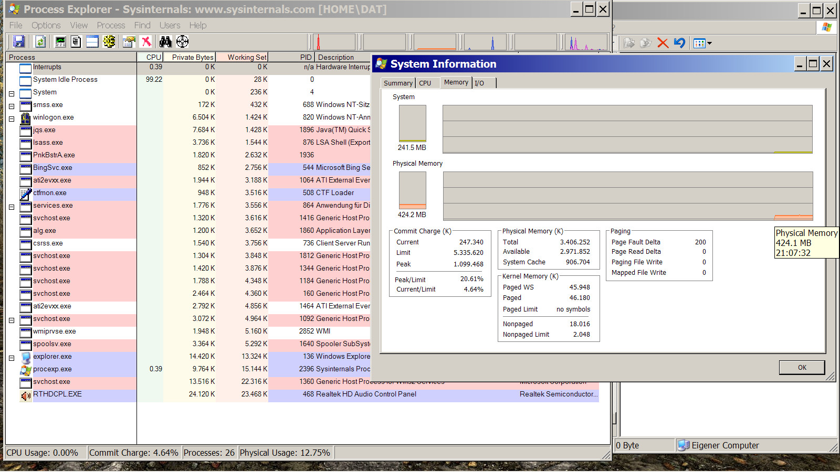This screenshot has width=840, height=472.
Task: Click the crosshair Find Window's Process icon
Action: [x=182, y=41]
